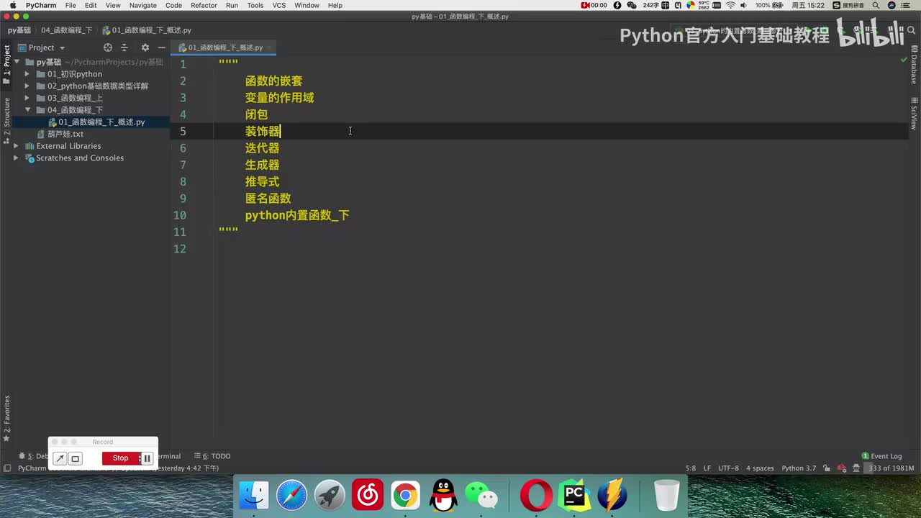
Task: Open the SciView side panel
Action: tap(914, 115)
